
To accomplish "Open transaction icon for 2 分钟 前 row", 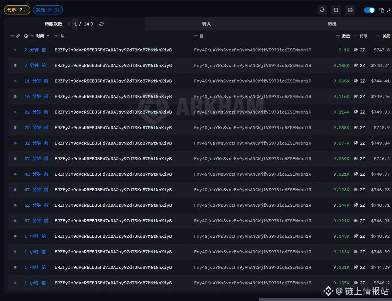I will pos(15,50).
